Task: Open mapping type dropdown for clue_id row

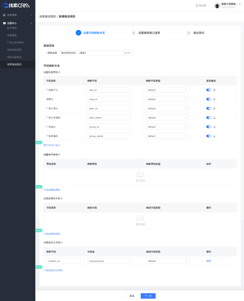Action: point(168,99)
